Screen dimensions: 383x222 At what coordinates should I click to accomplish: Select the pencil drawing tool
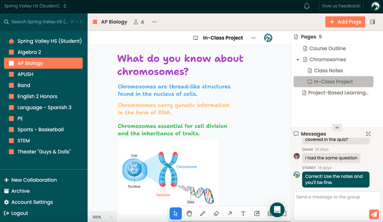coord(203,214)
